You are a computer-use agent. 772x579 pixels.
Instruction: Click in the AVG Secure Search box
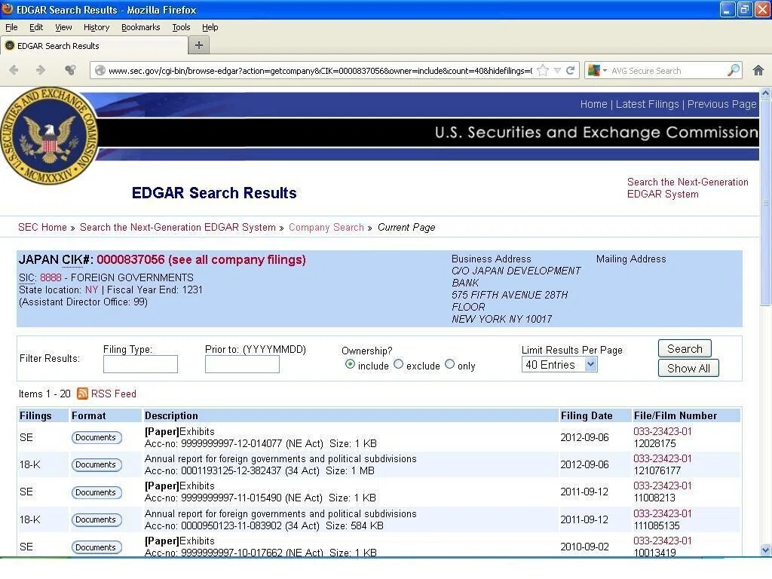point(667,70)
